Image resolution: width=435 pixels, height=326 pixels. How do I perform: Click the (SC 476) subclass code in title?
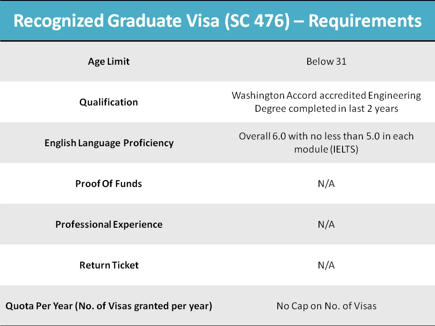[x=257, y=21]
